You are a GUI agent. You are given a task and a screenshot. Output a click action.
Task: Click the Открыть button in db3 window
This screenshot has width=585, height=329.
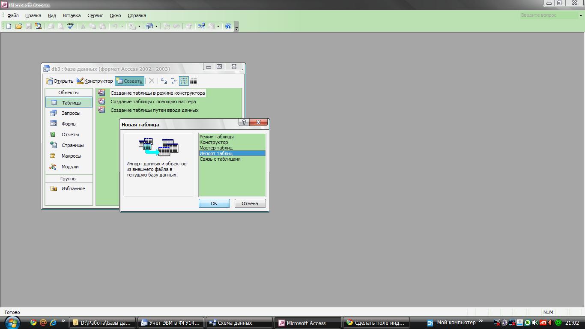click(x=60, y=81)
